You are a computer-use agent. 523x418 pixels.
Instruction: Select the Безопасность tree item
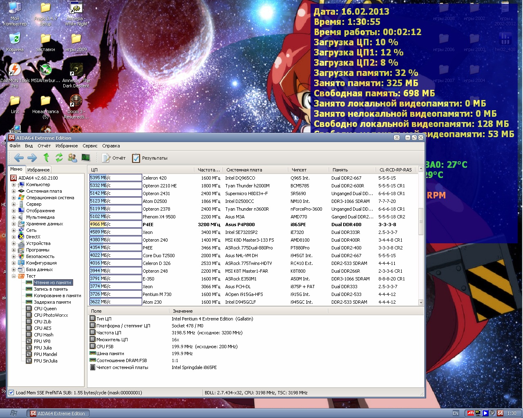(40, 256)
